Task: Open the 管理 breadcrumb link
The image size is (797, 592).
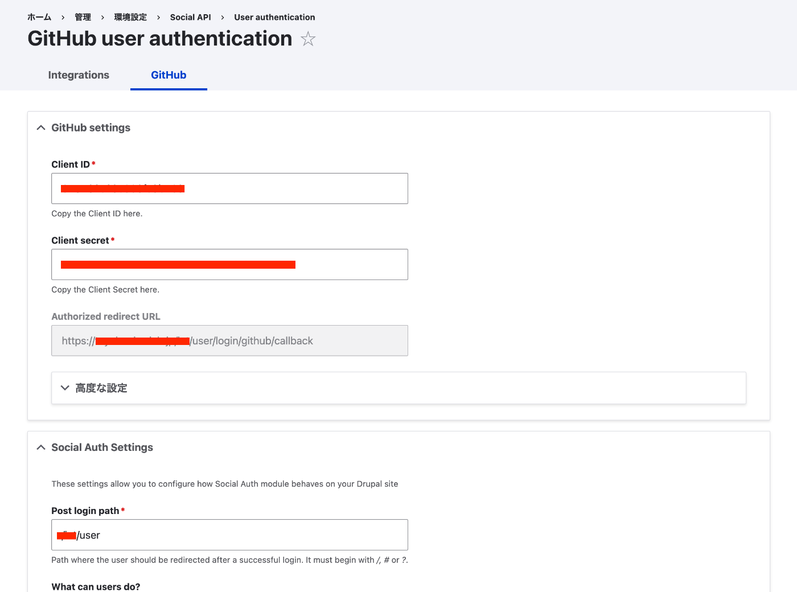Action: pos(83,17)
